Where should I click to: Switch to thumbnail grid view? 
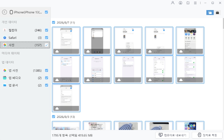[x=210, y=13]
